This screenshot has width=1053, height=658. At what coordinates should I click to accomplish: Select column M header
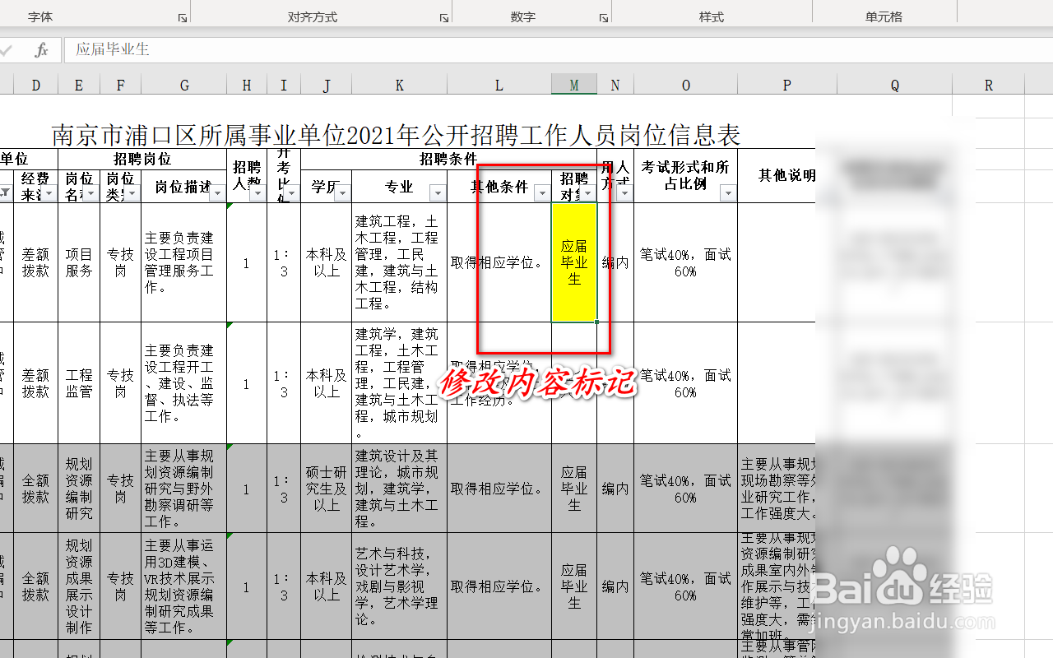pos(574,85)
